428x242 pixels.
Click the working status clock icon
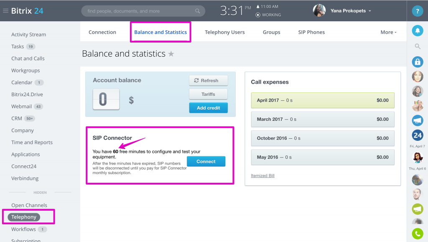(257, 15)
